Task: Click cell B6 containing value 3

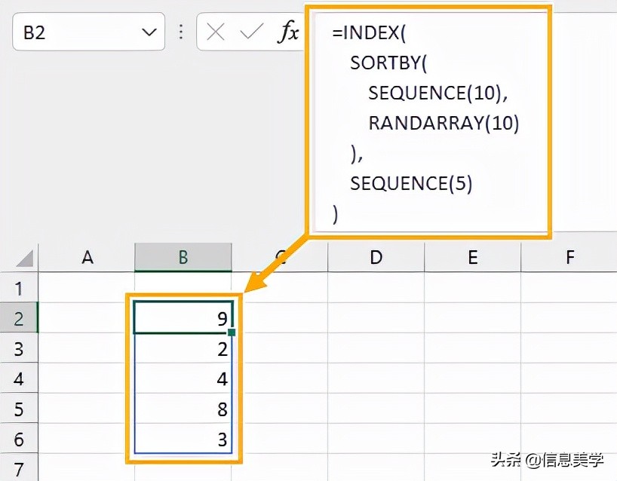Action: coord(183,439)
